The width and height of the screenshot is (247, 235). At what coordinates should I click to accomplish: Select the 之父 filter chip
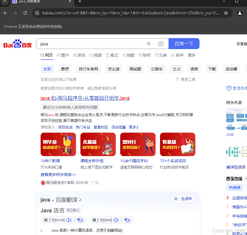point(177,69)
